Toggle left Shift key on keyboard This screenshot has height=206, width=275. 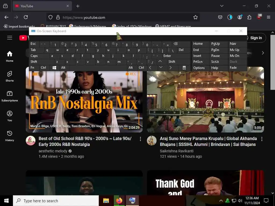tap(41, 62)
